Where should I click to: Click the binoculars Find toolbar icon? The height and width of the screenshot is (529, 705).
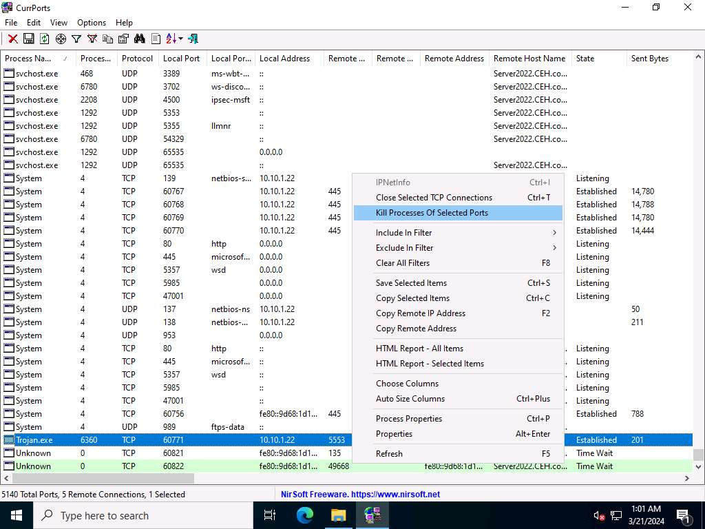140,39
